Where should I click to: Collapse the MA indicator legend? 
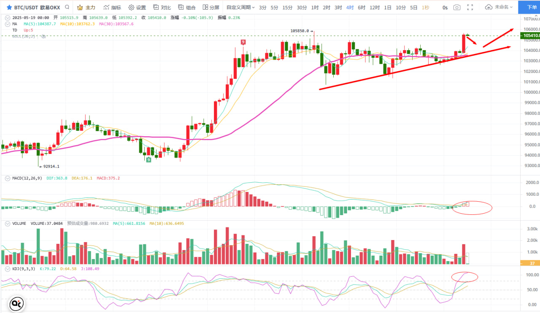[x=8, y=24]
